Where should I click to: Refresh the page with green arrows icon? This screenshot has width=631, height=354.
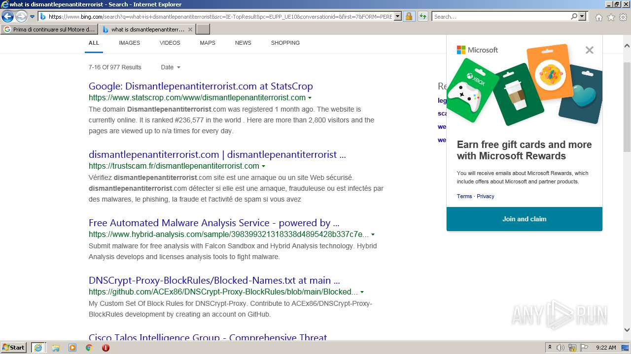pos(422,17)
